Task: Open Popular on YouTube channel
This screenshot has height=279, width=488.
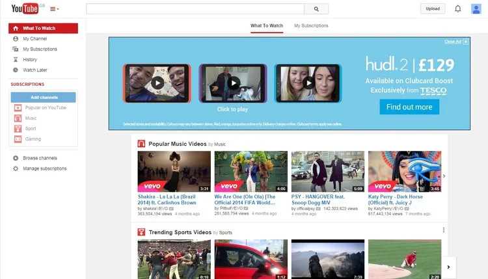Action: pyautogui.click(x=46, y=107)
